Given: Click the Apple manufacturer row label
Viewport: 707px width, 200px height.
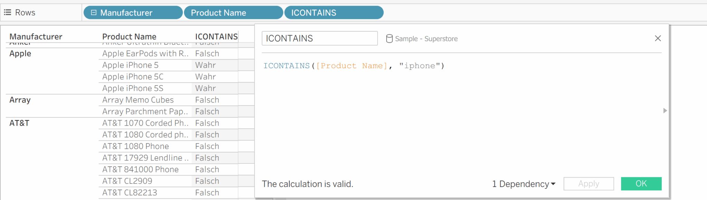Looking at the screenshot, I should [20, 53].
